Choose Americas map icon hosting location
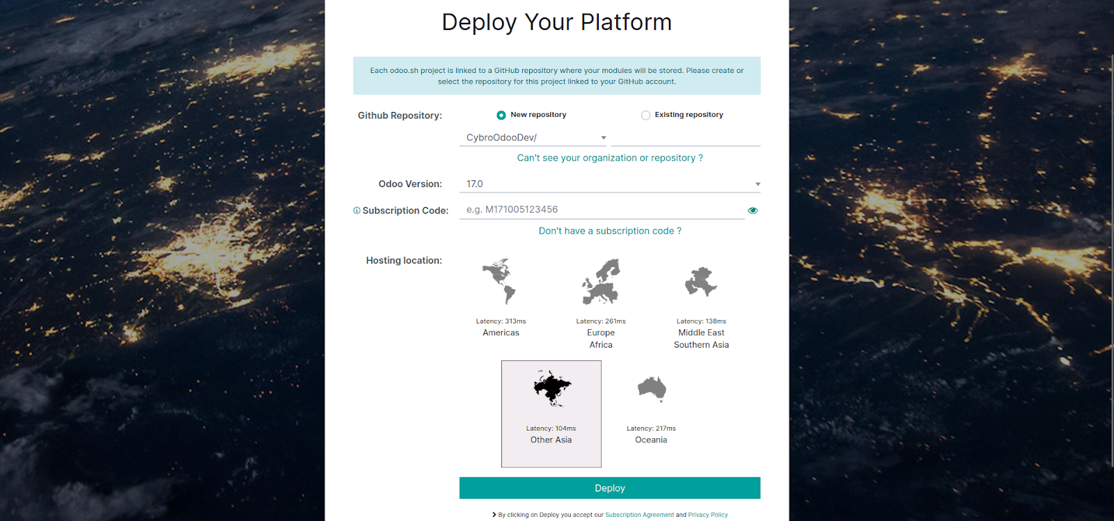The width and height of the screenshot is (1114, 521). click(500, 282)
